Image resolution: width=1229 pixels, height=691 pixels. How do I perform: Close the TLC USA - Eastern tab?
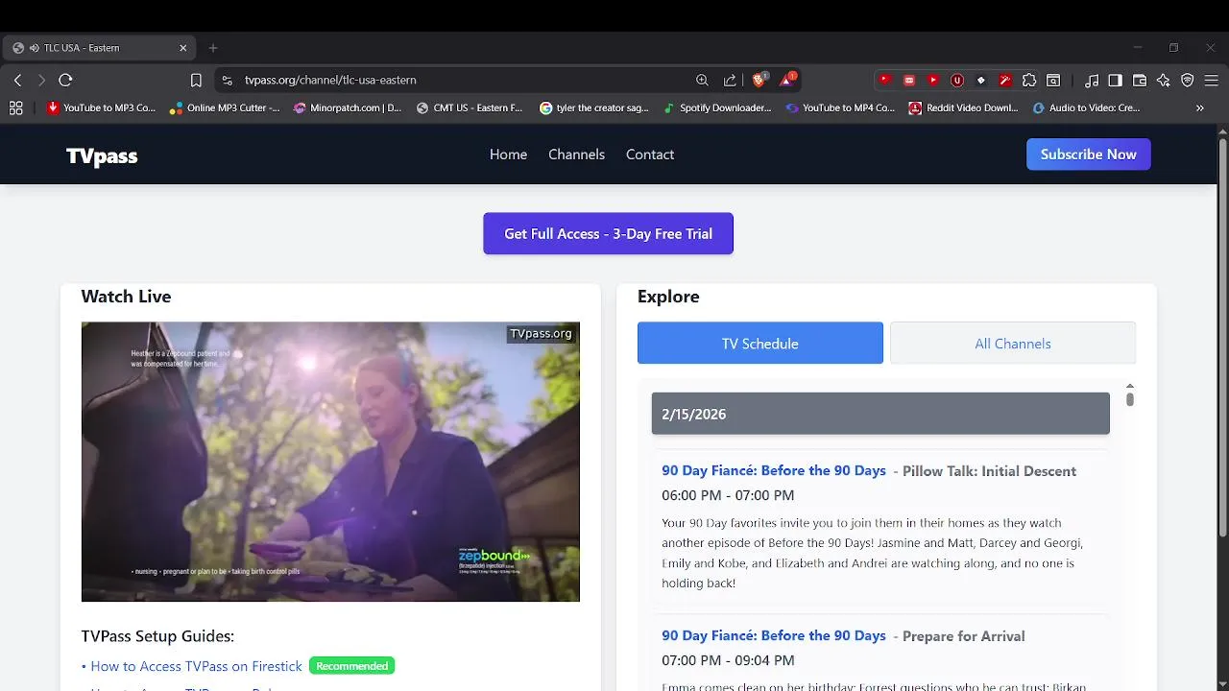(182, 48)
